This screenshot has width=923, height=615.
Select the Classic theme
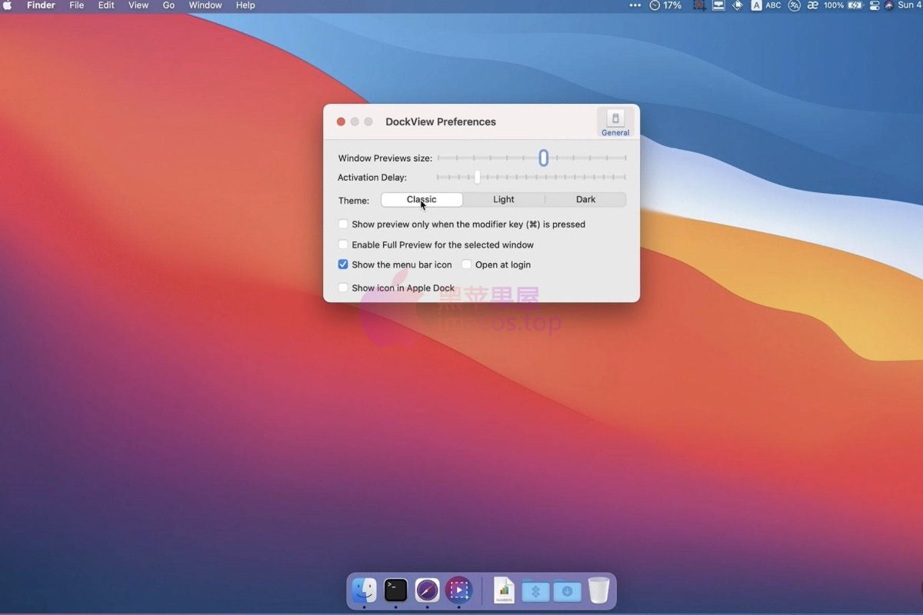(422, 200)
